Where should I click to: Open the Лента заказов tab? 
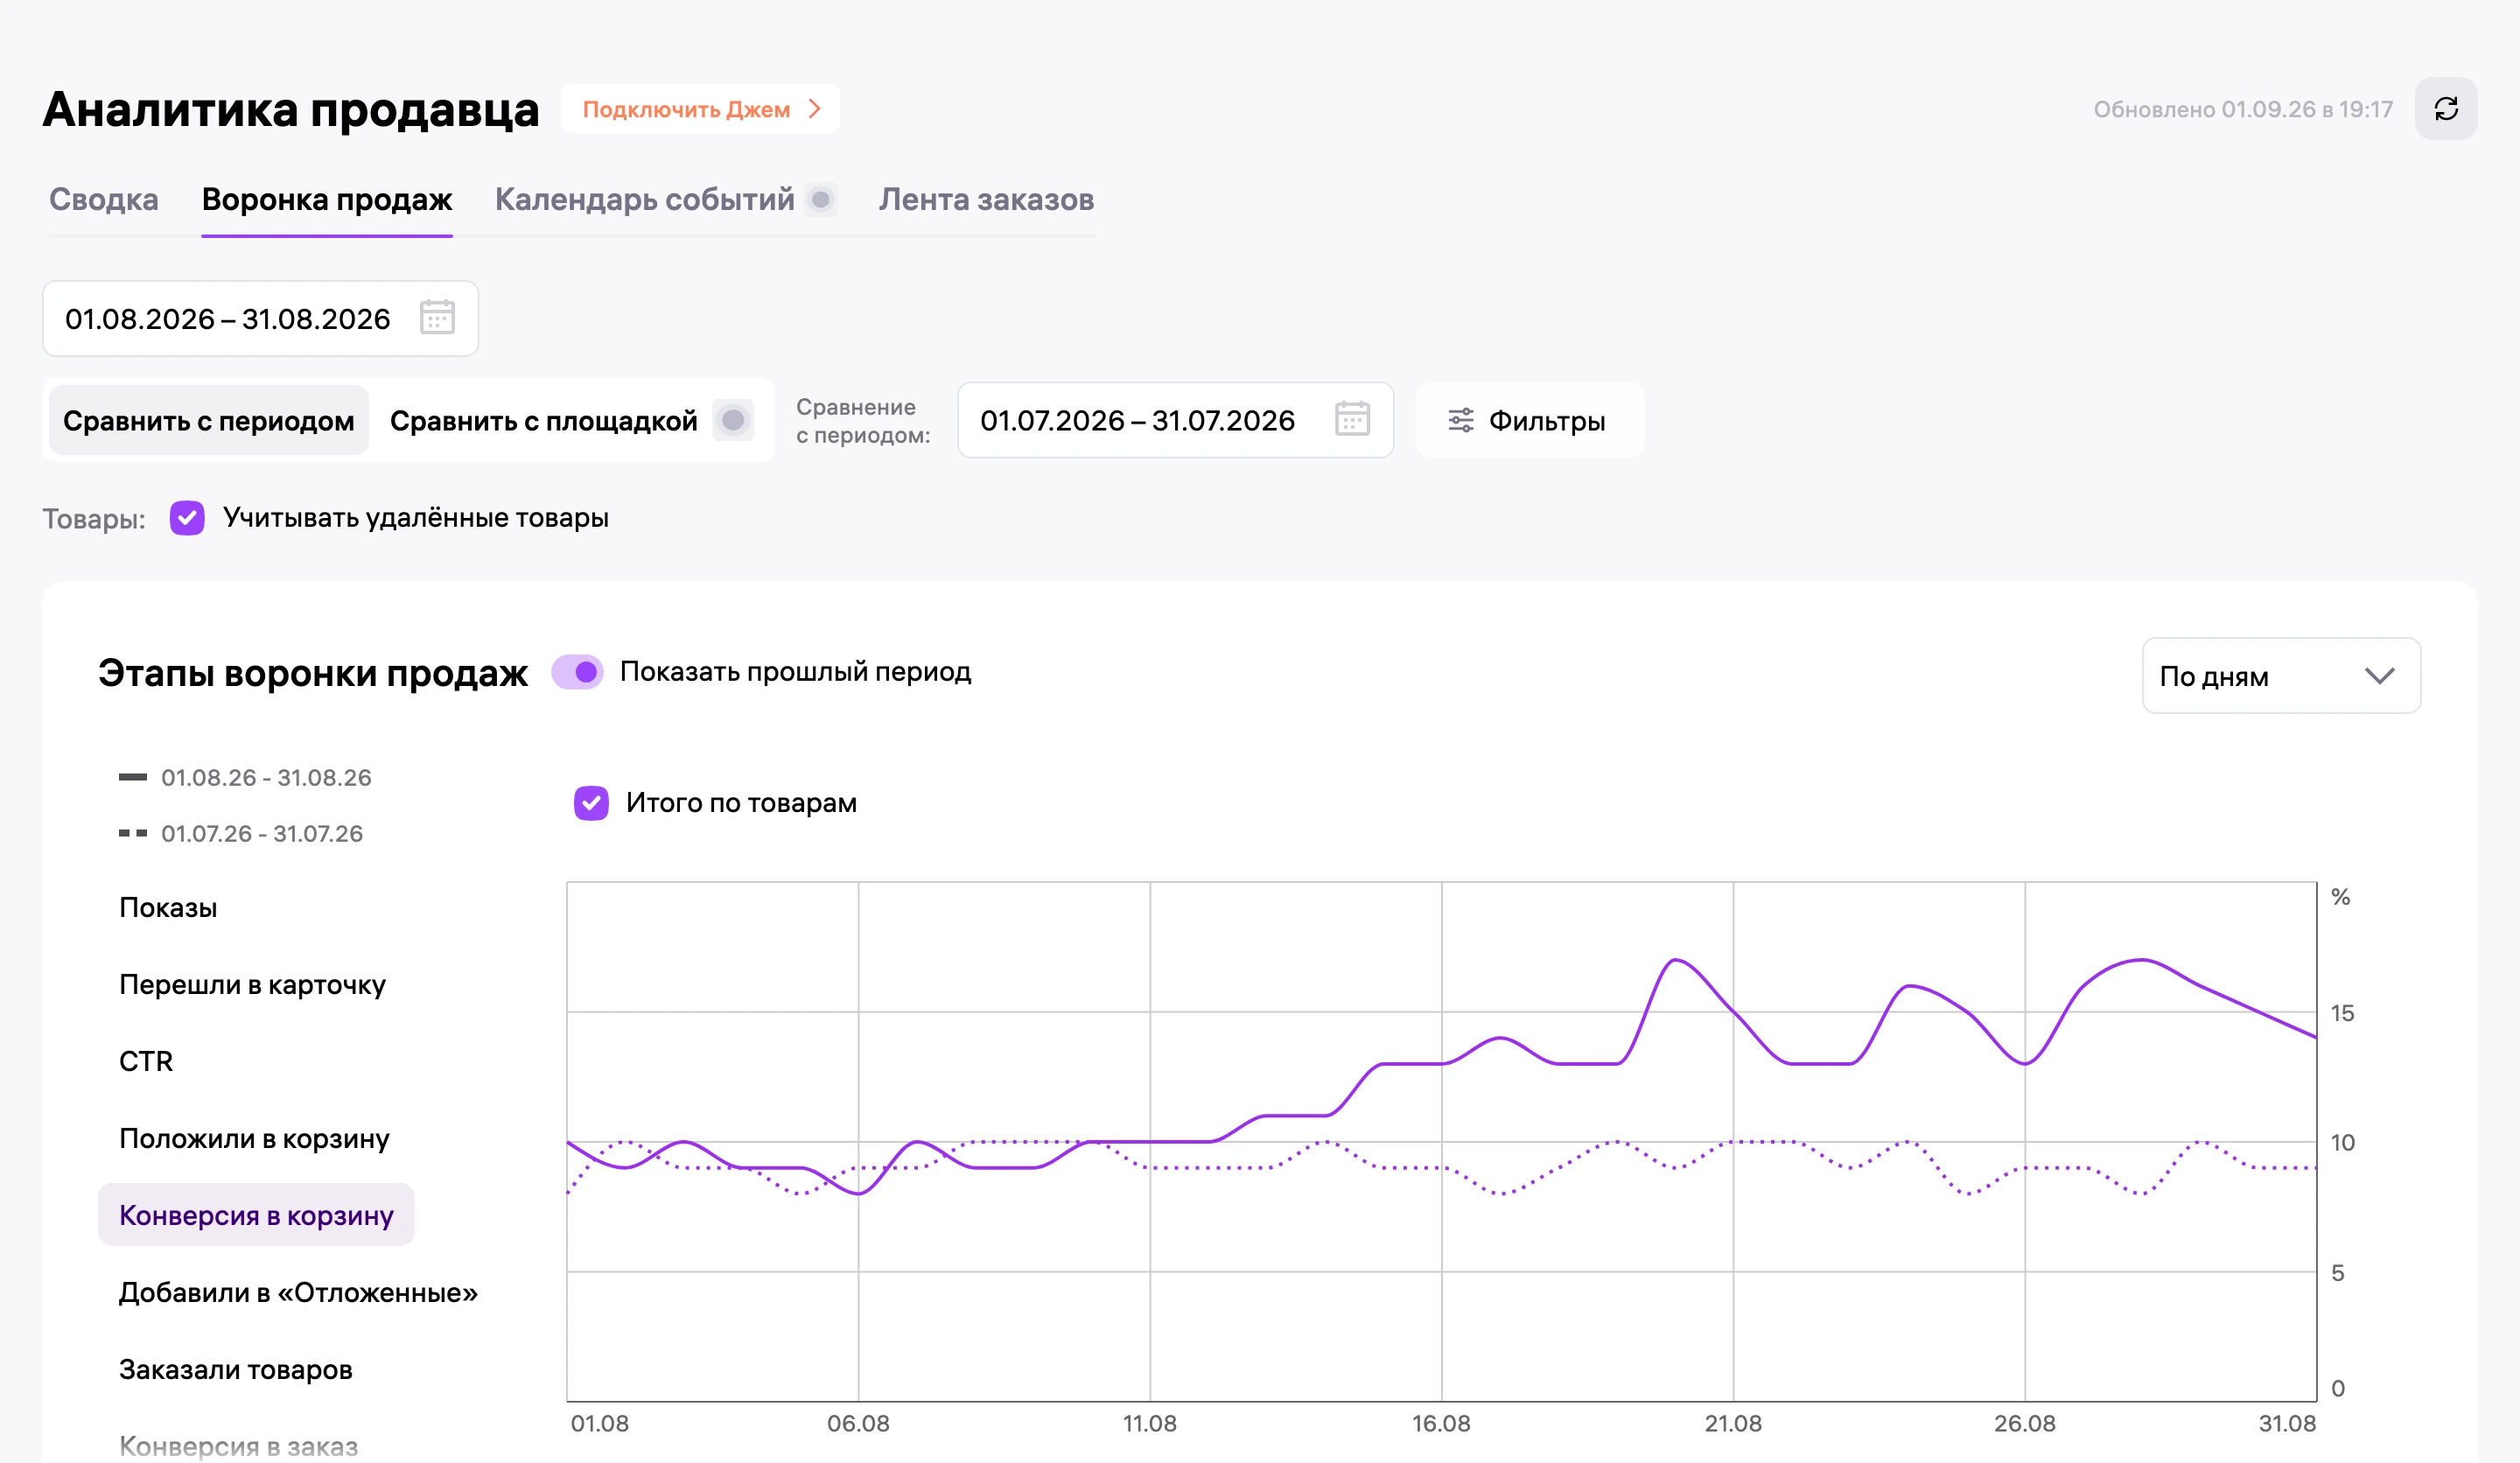click(986, 200)
